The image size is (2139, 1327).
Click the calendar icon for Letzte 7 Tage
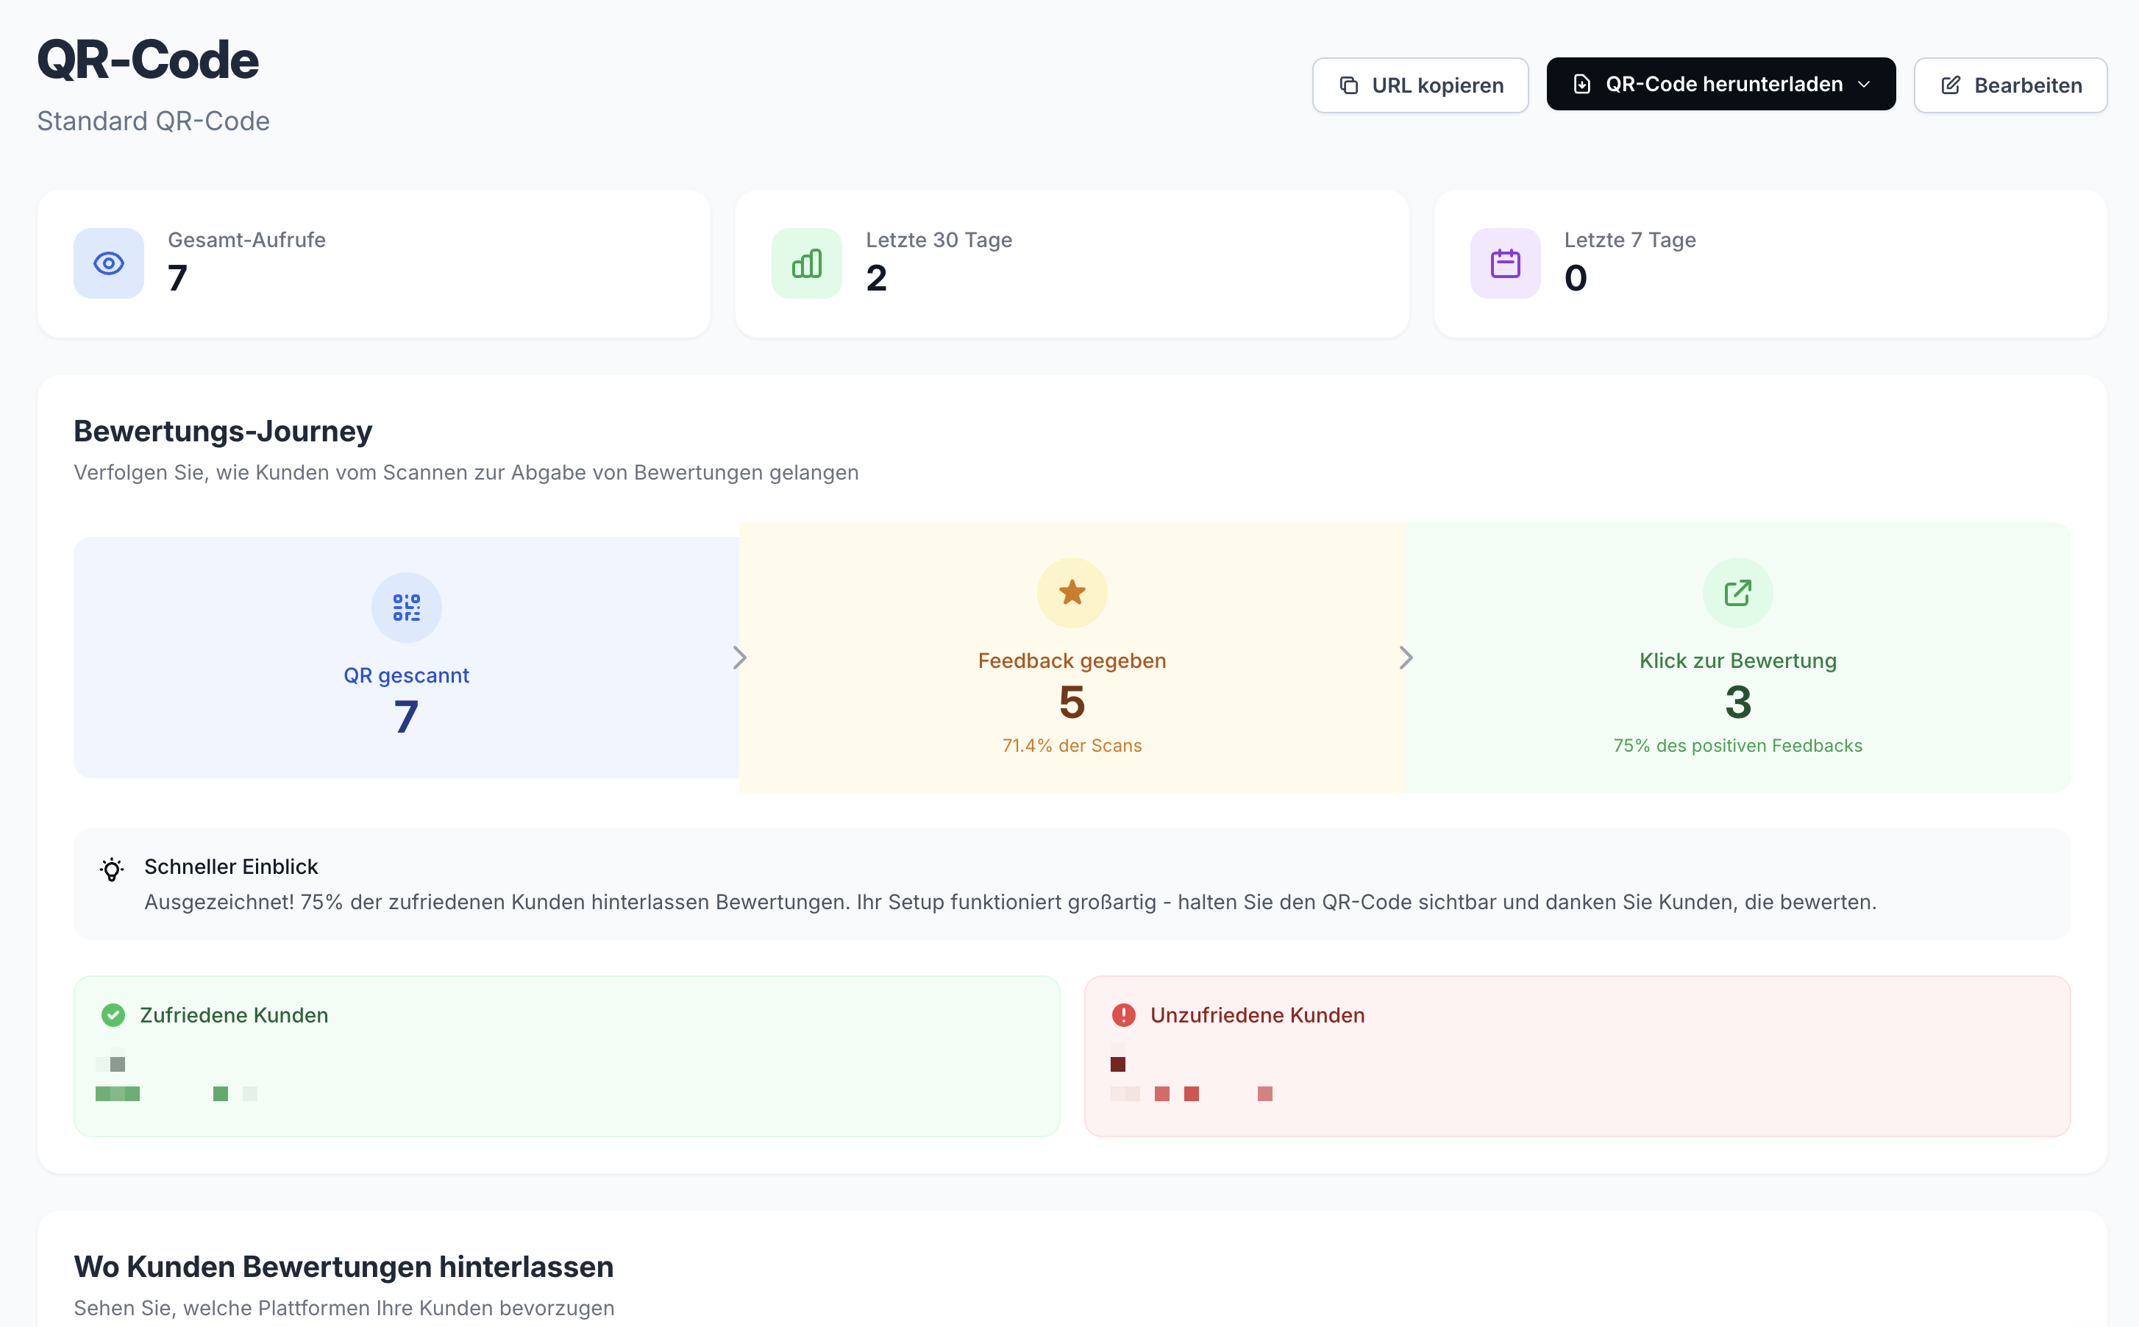coord(1505,263)
